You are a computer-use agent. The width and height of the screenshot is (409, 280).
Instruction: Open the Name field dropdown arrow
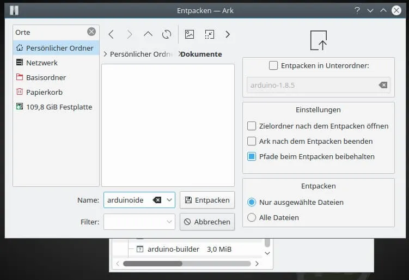[x=169, y=200]
